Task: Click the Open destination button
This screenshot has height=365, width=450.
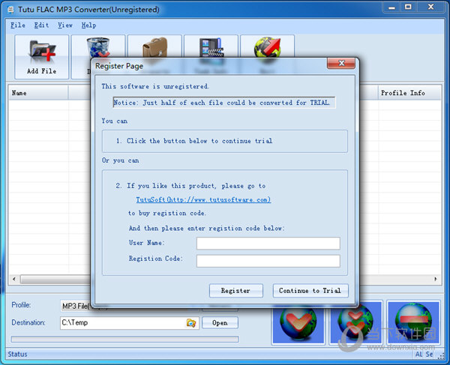Action: point(220,323)
